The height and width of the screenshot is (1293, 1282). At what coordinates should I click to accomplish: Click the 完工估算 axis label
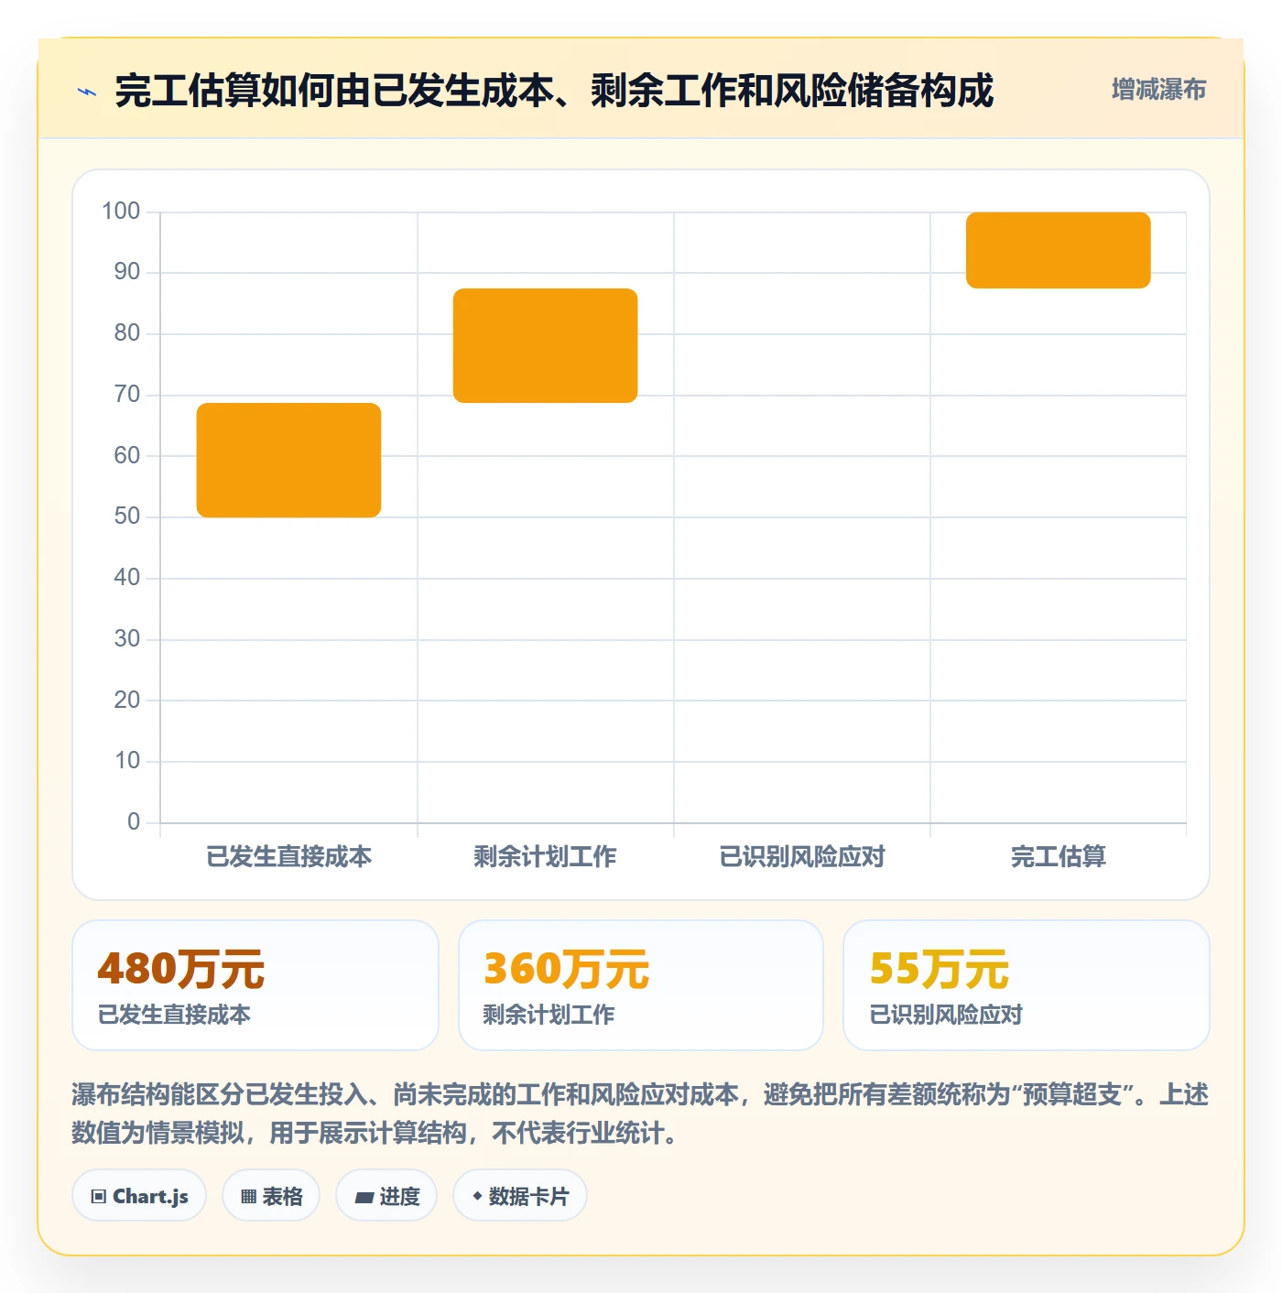coord(1058,856)
